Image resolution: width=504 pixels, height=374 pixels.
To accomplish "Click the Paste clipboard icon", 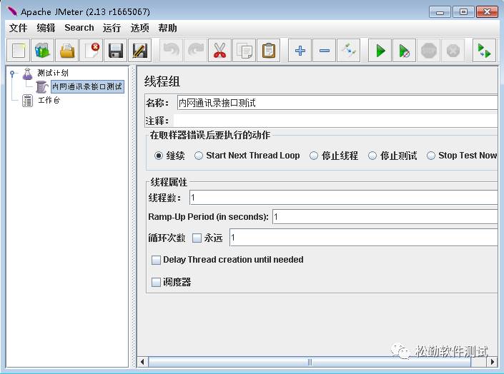I will tap(268, 51).
